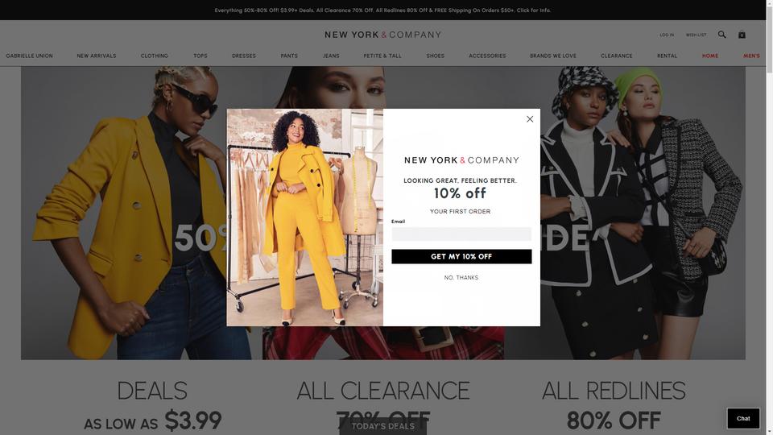Image resolution: width=773 pixels, height=435 pixels.
Task: Click the New York & Company header logo
Action: (x=383, y=35)
